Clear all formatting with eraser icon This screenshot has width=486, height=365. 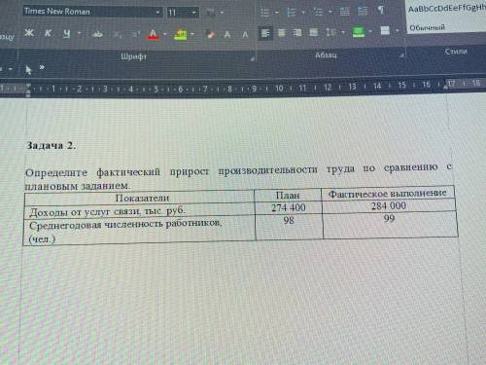[x=210, y=34]
